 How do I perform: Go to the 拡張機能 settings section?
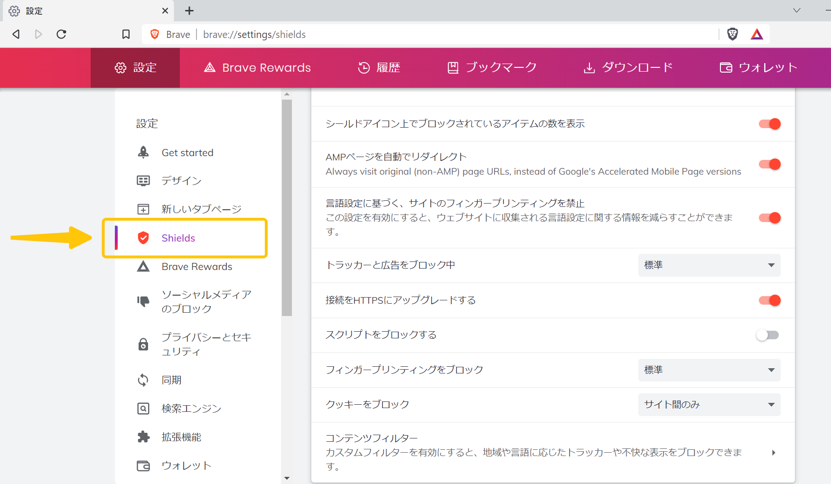click(x=181, y=437)
